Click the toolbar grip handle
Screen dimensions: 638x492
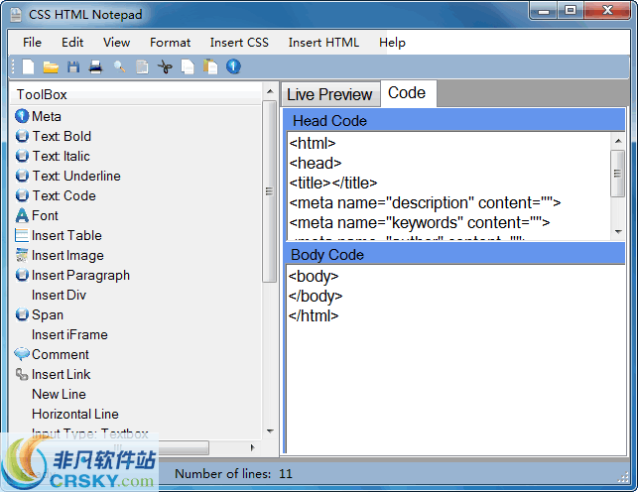tap(13, 67)
